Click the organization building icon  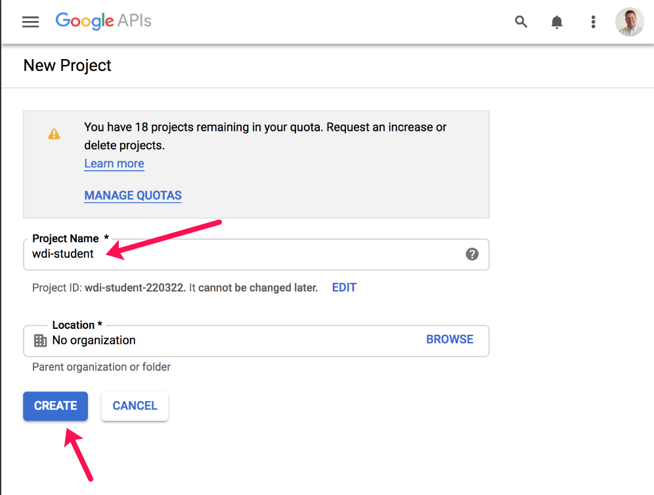tap(40, 340)
